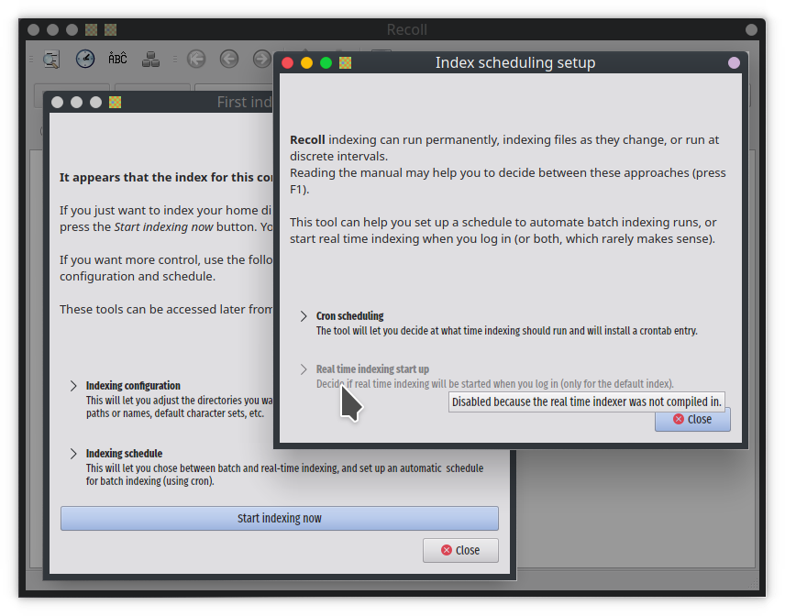This screenshot has width=785, height=616.
Task: Minimize Index scheduling setup with yellow dot
Action: pos(306,63)
